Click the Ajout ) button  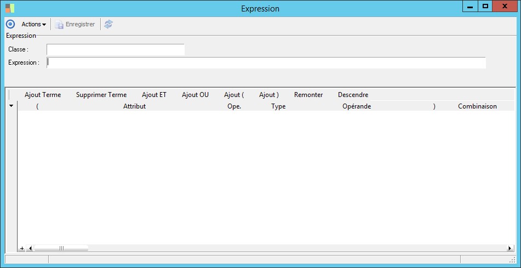click(x=269, y=95)
